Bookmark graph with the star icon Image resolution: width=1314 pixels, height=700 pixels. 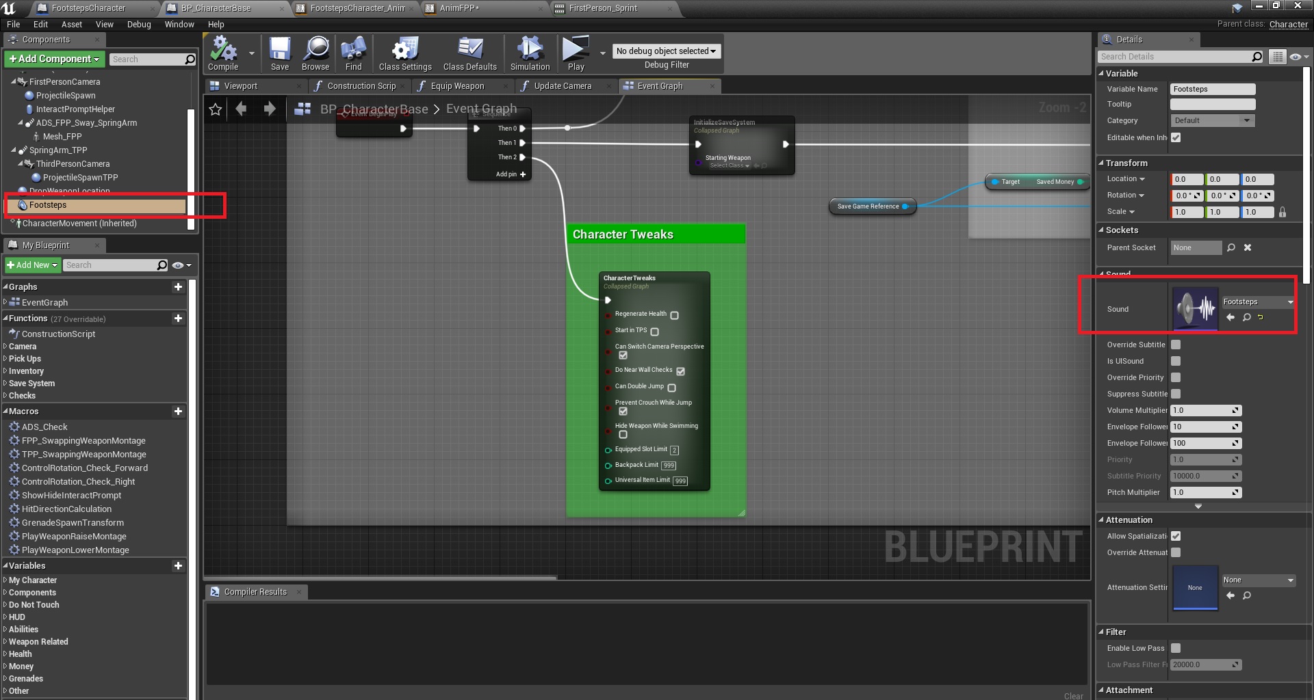tap(216, 109)
